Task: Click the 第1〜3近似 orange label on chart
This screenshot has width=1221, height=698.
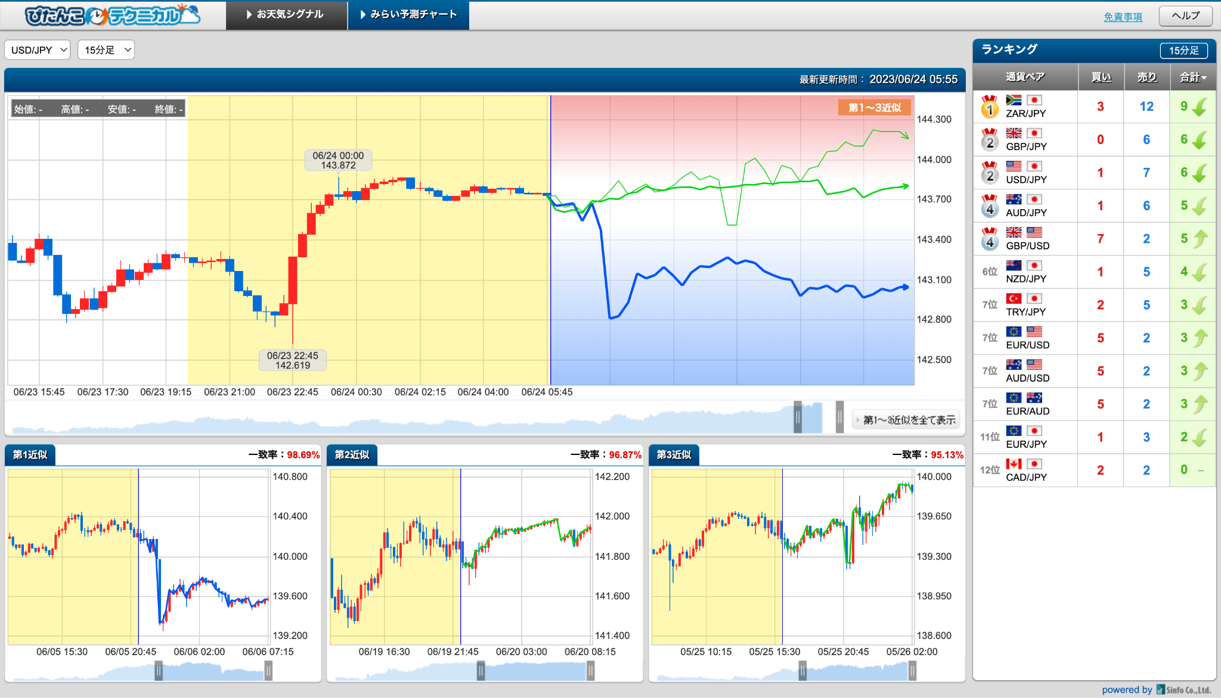Action: point(875,108)
